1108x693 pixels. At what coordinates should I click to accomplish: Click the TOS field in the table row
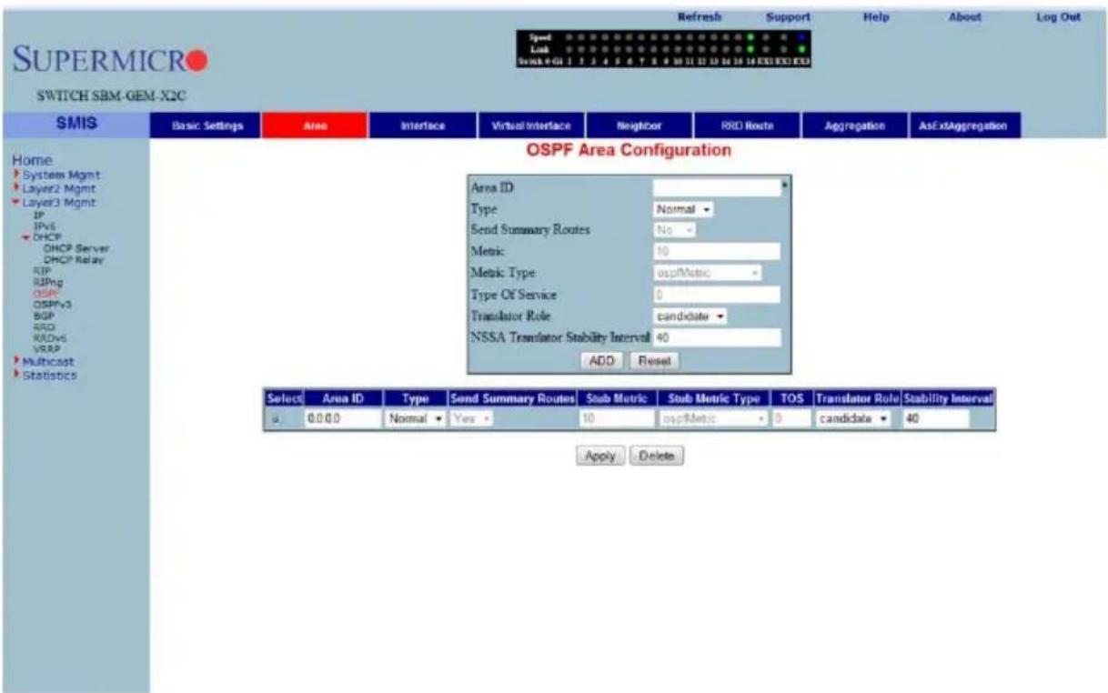[x=791, y=419]
